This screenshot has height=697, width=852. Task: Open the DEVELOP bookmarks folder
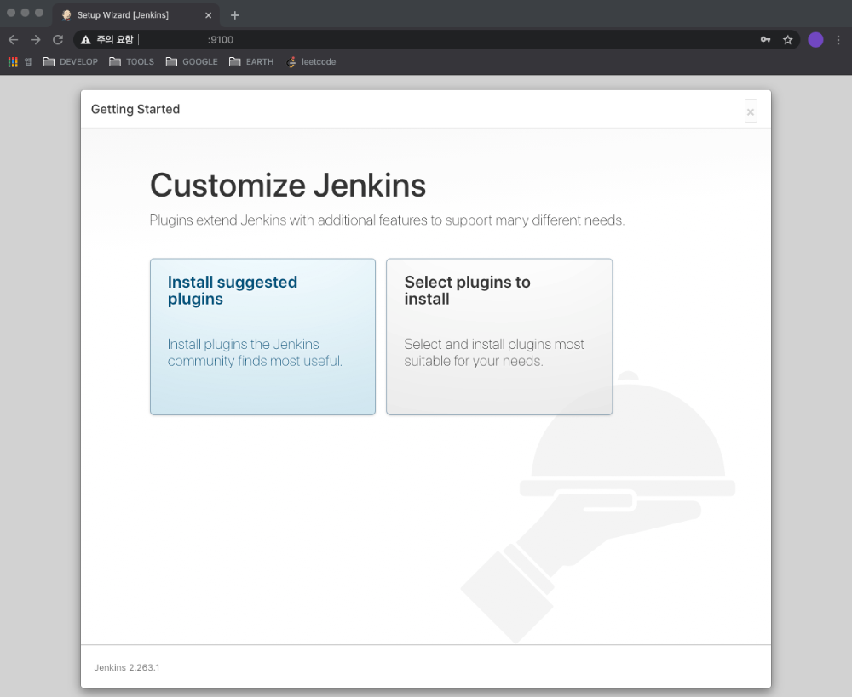(x=71, y=62)
